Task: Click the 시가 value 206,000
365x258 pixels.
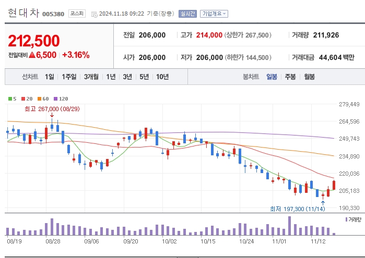Action: coord(152,57)
